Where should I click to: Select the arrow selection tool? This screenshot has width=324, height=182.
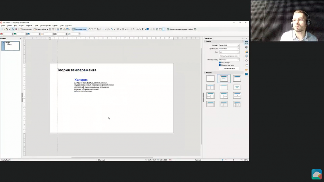(13, 29)
